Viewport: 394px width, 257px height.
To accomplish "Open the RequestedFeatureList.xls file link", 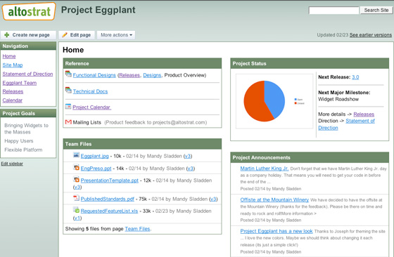I will (109, 211).
